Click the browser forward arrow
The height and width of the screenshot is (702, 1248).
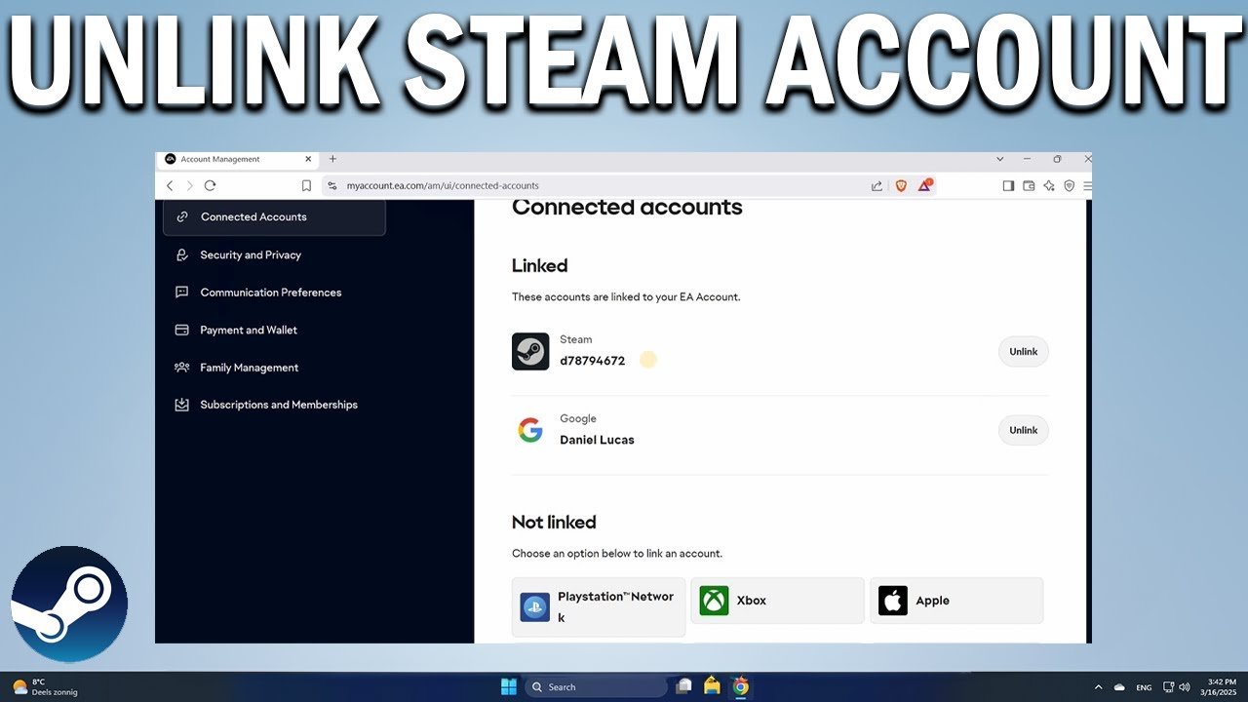[189, 185]
